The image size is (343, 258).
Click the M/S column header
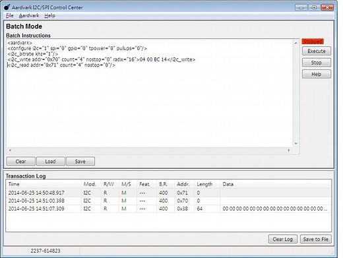128,184
